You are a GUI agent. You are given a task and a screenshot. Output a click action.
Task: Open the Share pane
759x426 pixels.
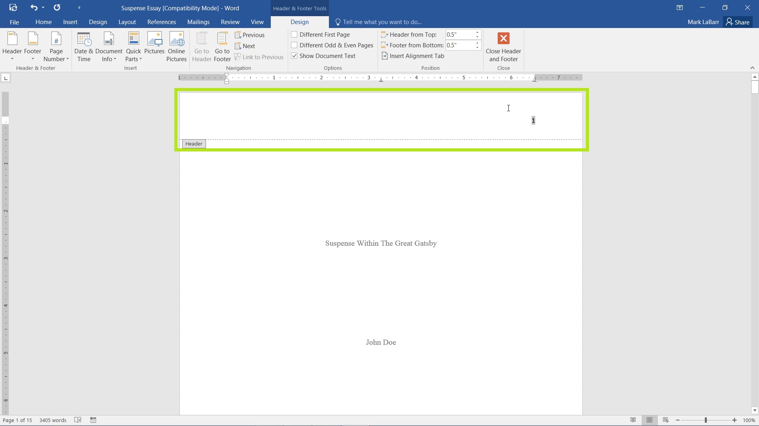tap(738, 22)
